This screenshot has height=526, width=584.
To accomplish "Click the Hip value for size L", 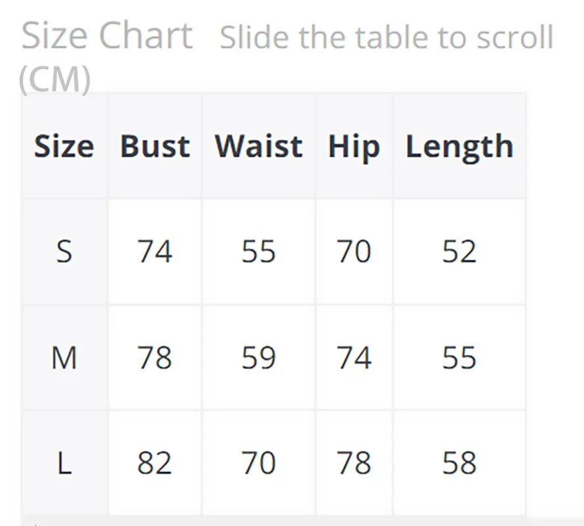I will click(x=354, y=463).
